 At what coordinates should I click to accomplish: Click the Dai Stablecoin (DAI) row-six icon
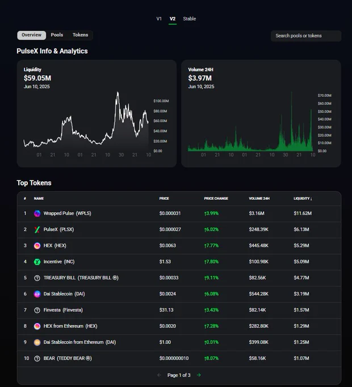pyautogui.click(x=37, y=294)
